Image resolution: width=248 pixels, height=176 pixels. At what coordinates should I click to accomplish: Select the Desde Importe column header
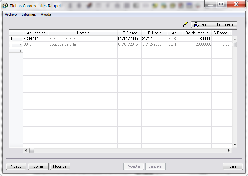coord(197,33)
